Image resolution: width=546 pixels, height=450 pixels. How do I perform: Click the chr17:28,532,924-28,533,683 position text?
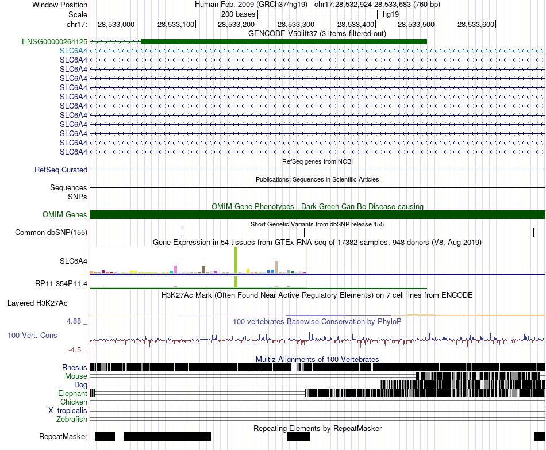pos(377,5)
